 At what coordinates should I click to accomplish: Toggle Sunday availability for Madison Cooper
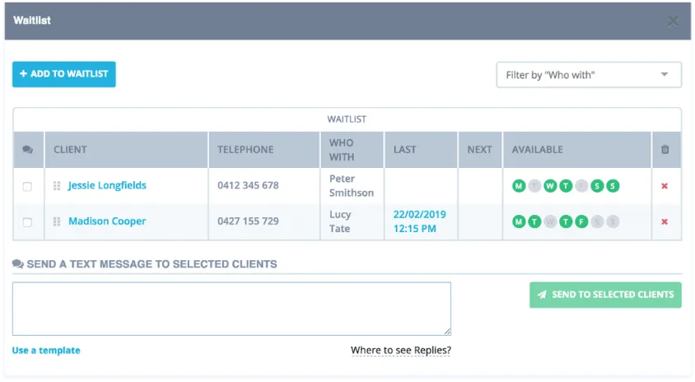pos(613,221)
